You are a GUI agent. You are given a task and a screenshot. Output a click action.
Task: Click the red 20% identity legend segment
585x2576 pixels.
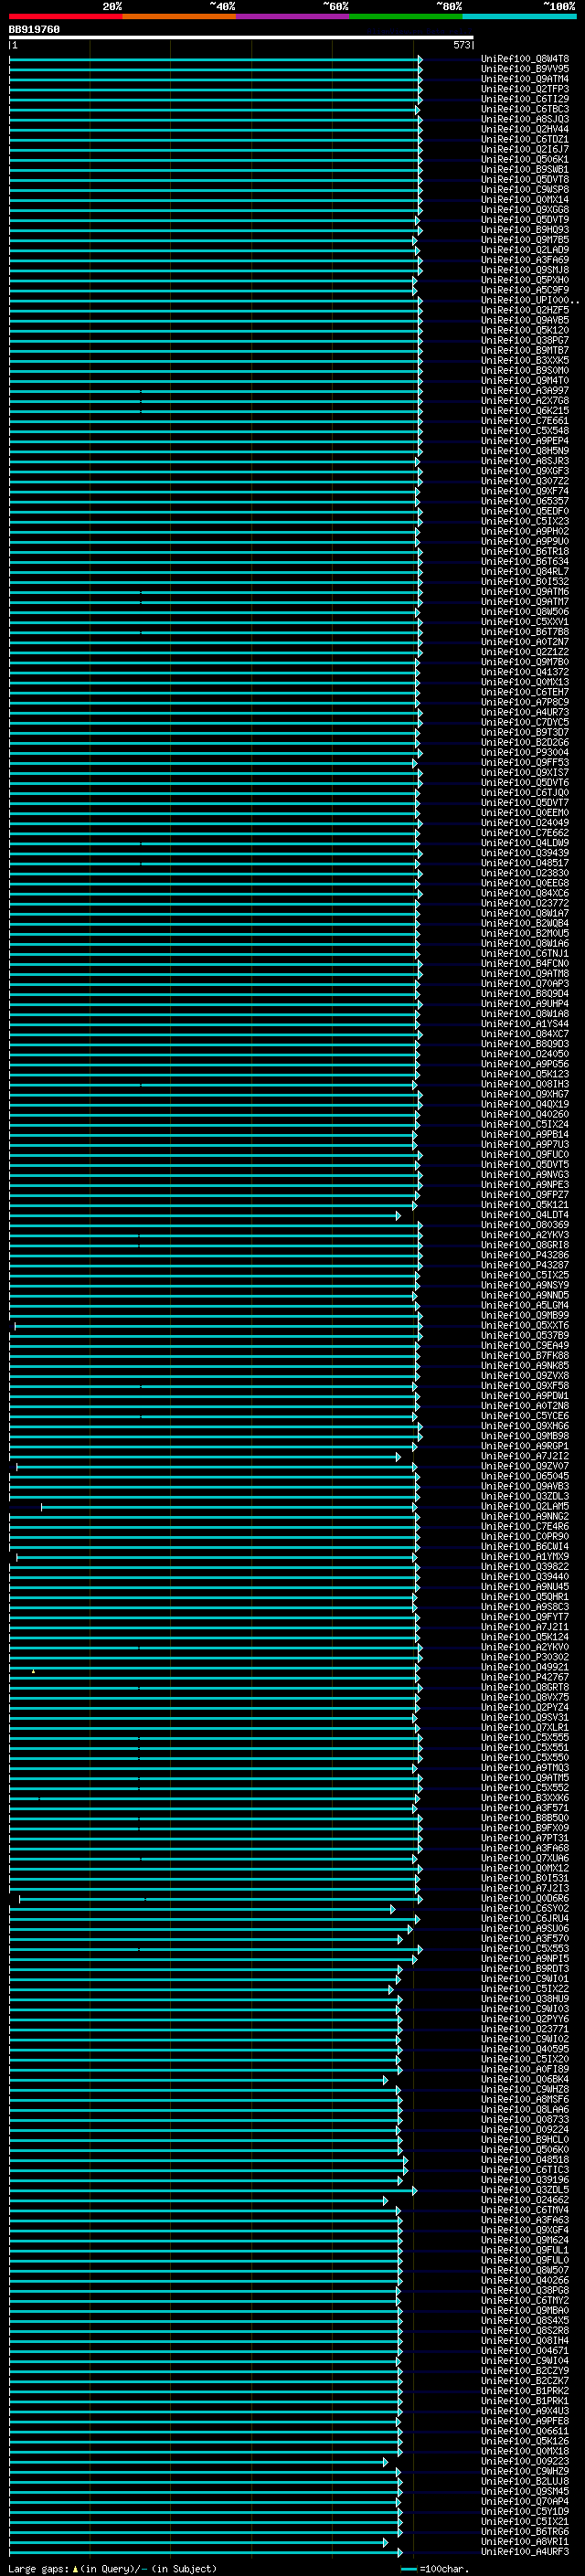pos(66,16)
